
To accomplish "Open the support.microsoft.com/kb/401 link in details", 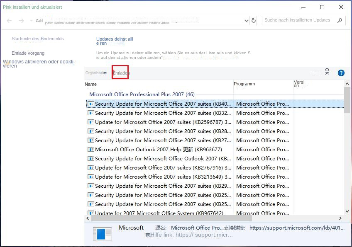I will (x=297, y=228).
